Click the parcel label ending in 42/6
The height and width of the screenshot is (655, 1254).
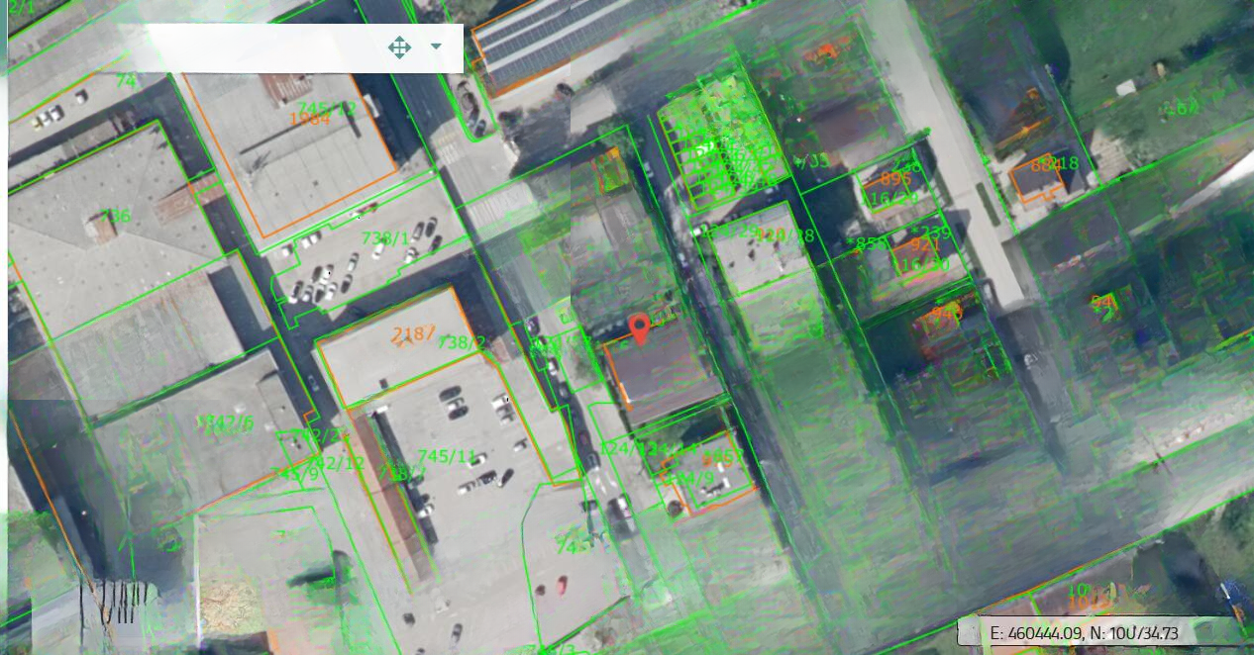(x=226, y=422)
